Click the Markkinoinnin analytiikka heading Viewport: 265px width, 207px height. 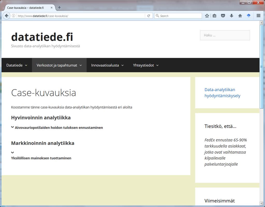[43, 143]
